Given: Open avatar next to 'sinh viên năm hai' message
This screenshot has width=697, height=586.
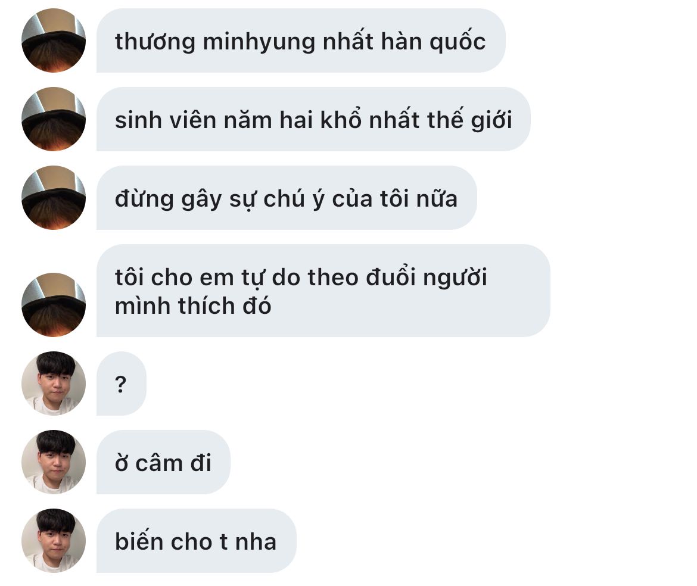Looking at the screenshot, I should 54,119.
